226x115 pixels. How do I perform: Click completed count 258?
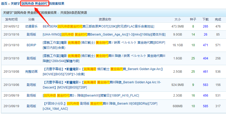[218, 58]
